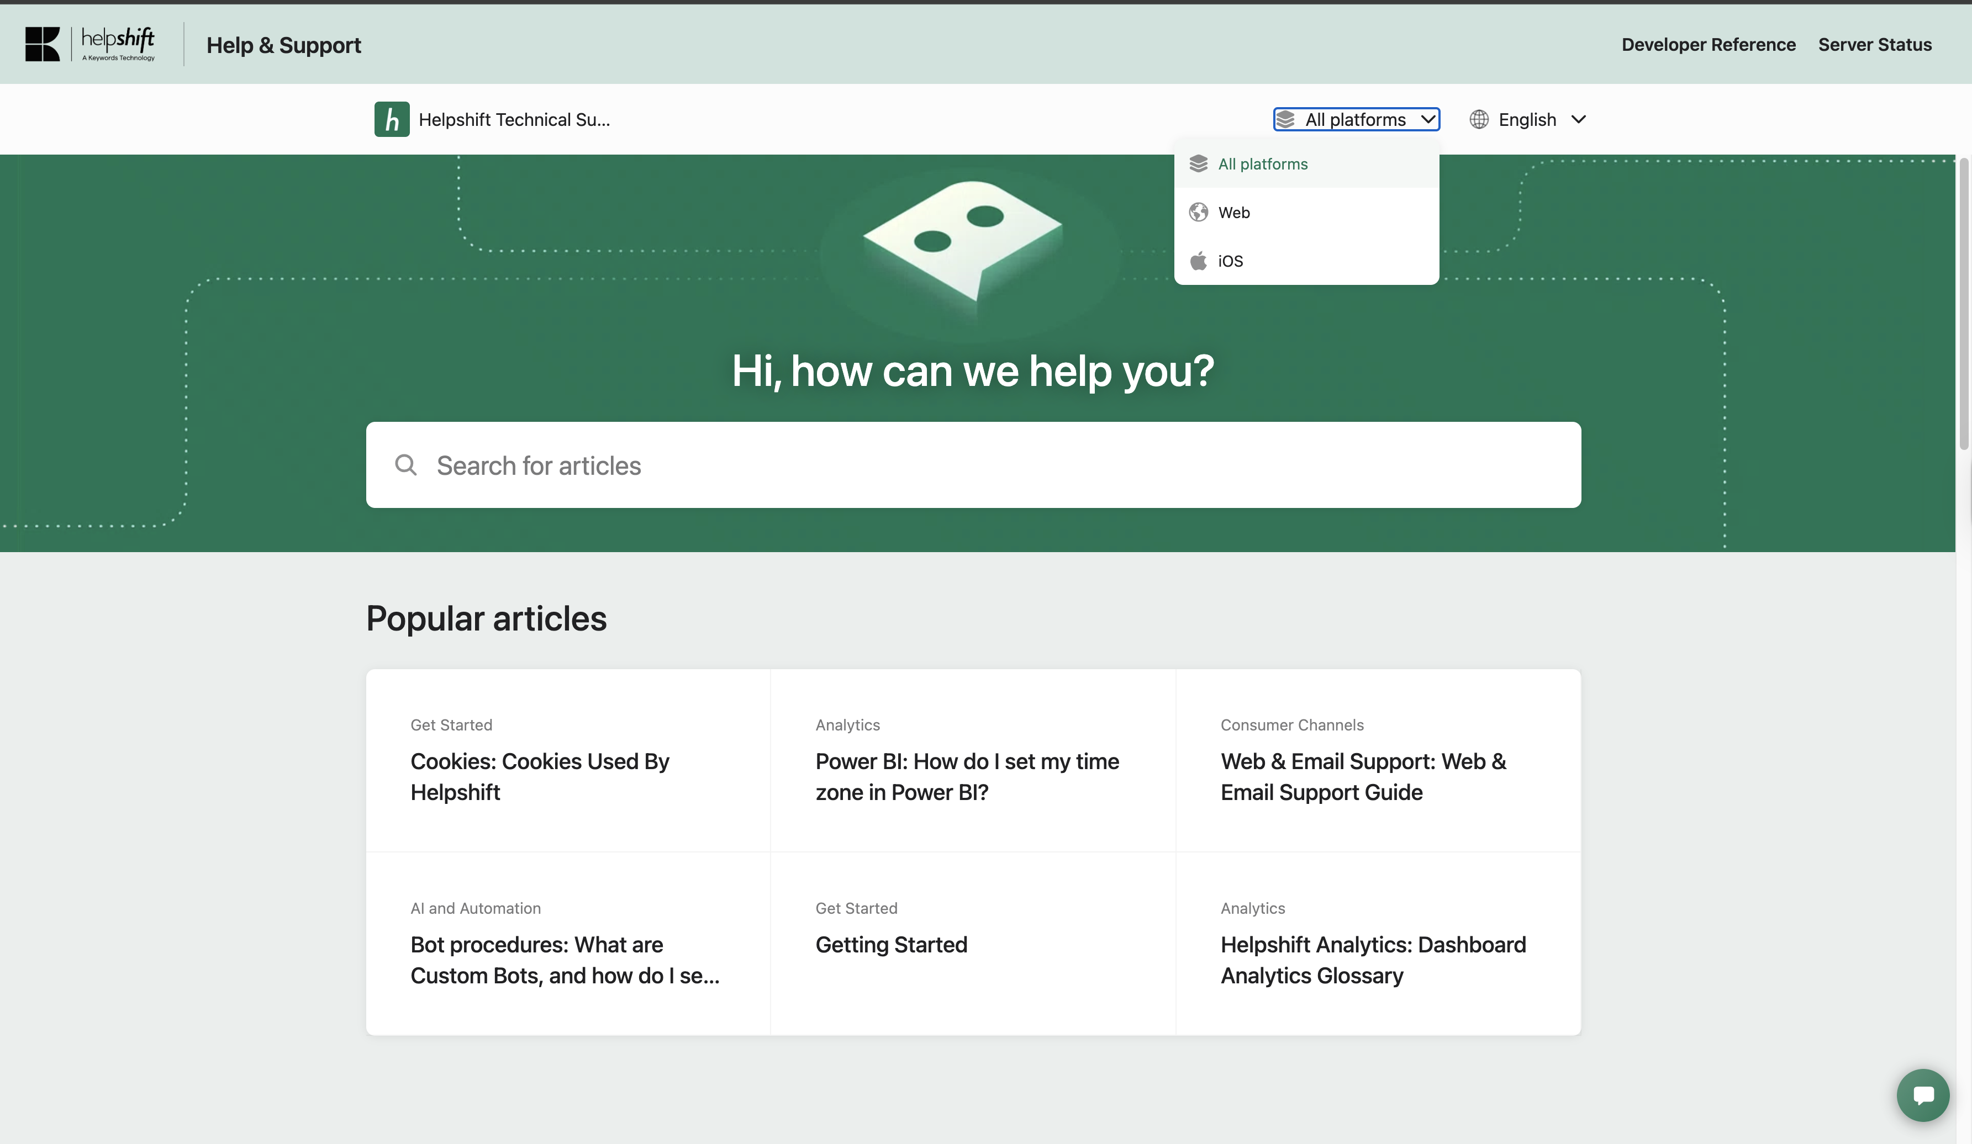The image size is (1972, 1144).
Task: Click the globe icon beside English
Action: pos(1478,120)
